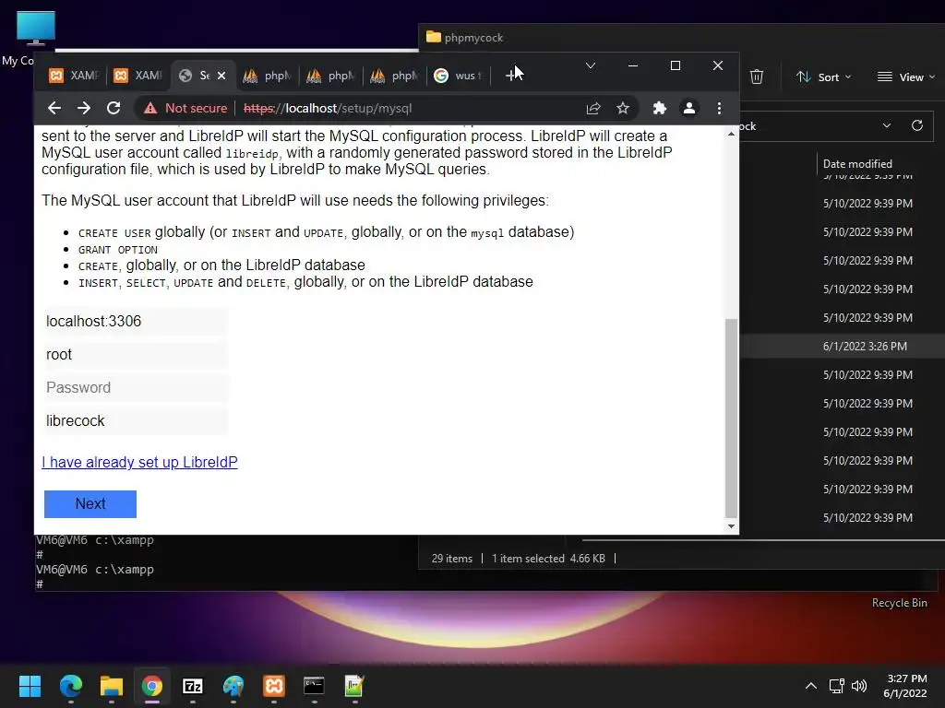Viewport: 945px width, 708px height.
Task: Click phpmycock folder title in Explorer
Action: (473, 37)
